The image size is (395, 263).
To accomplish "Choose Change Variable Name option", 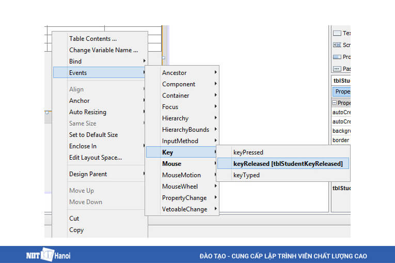I will coord(100,50).
